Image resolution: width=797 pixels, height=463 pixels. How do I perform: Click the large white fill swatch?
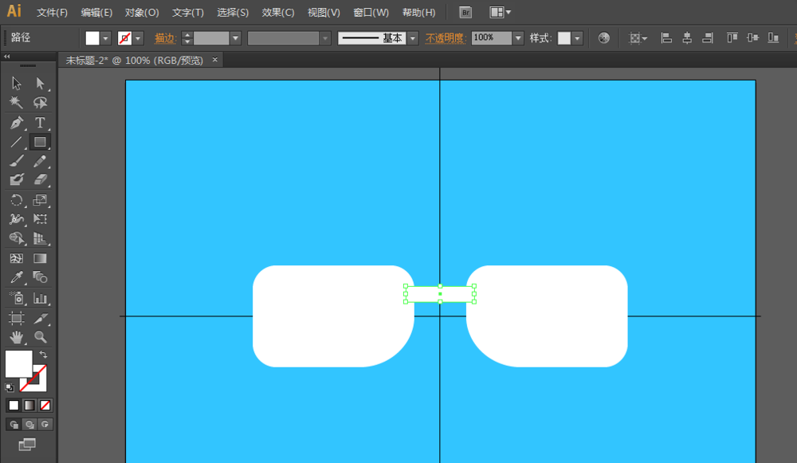18,363
